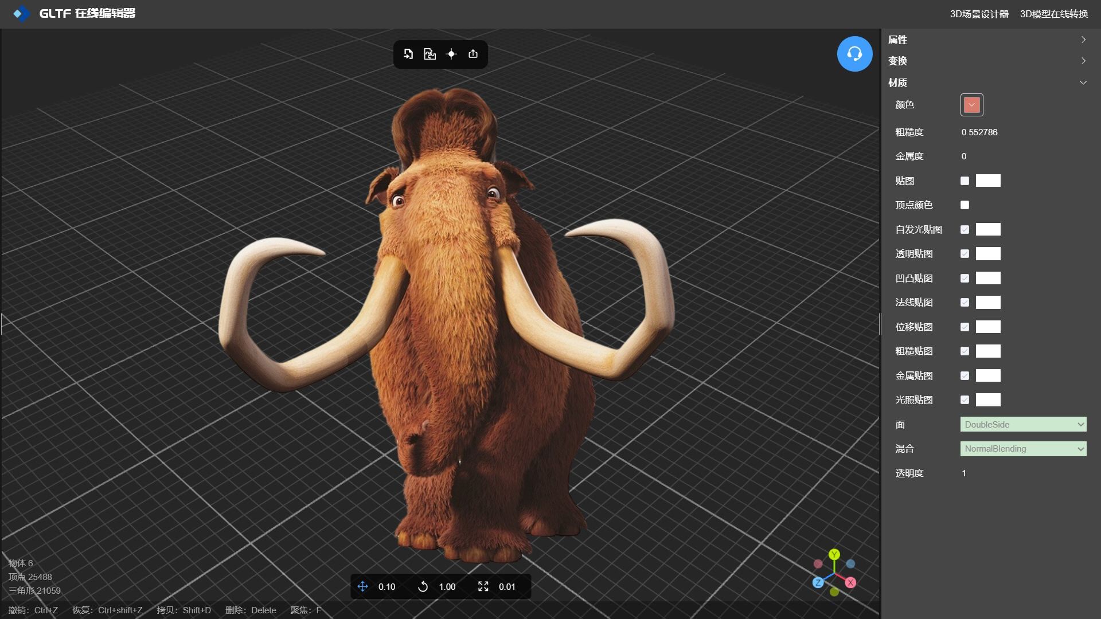Uncheck the 粗糙贴图 roughness map checkbox

pos(965,351)
